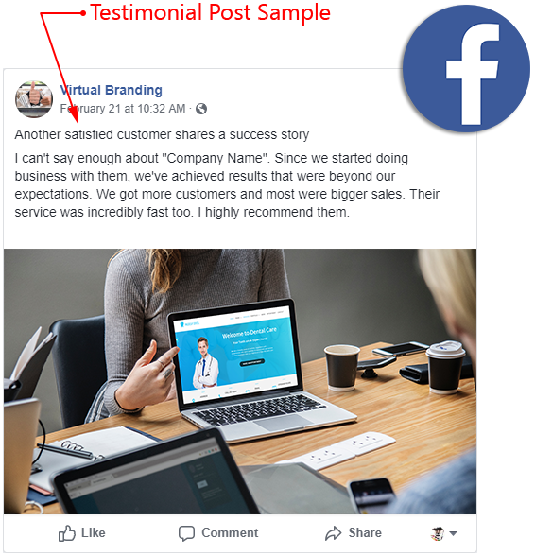The image size is (535, 556).
Task: Click the Share button label
Action: click(x=365, y=532)
